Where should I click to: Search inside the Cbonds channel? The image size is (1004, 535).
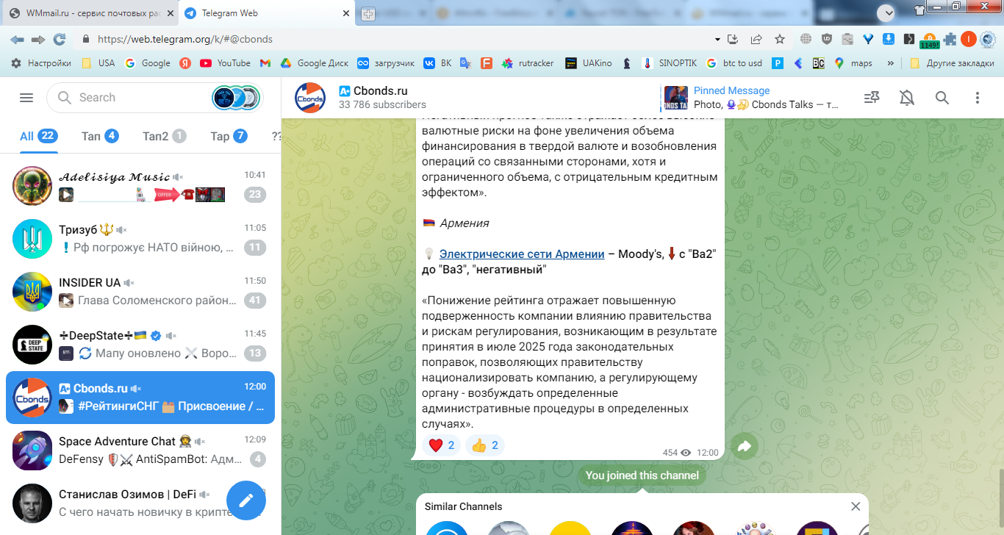pos(942,98)
